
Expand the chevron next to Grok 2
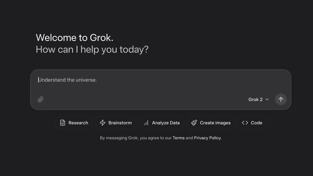click(267, 99)
